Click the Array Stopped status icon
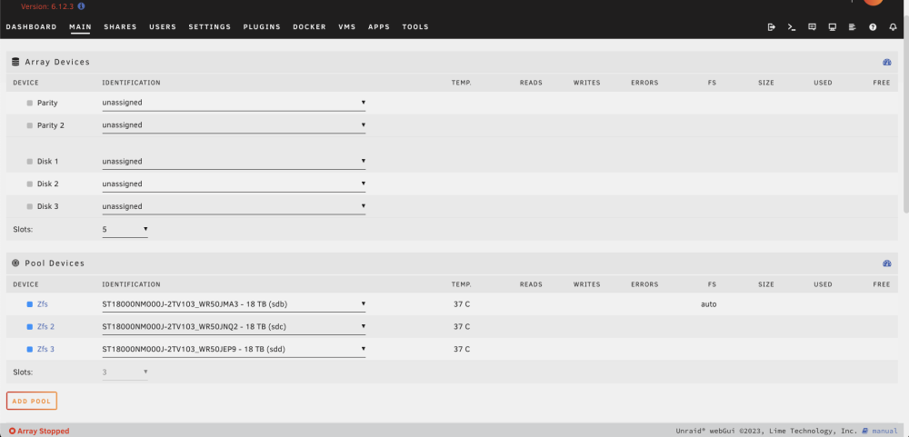The height and width of the screenshot is (437, 909). click(12, 432)
